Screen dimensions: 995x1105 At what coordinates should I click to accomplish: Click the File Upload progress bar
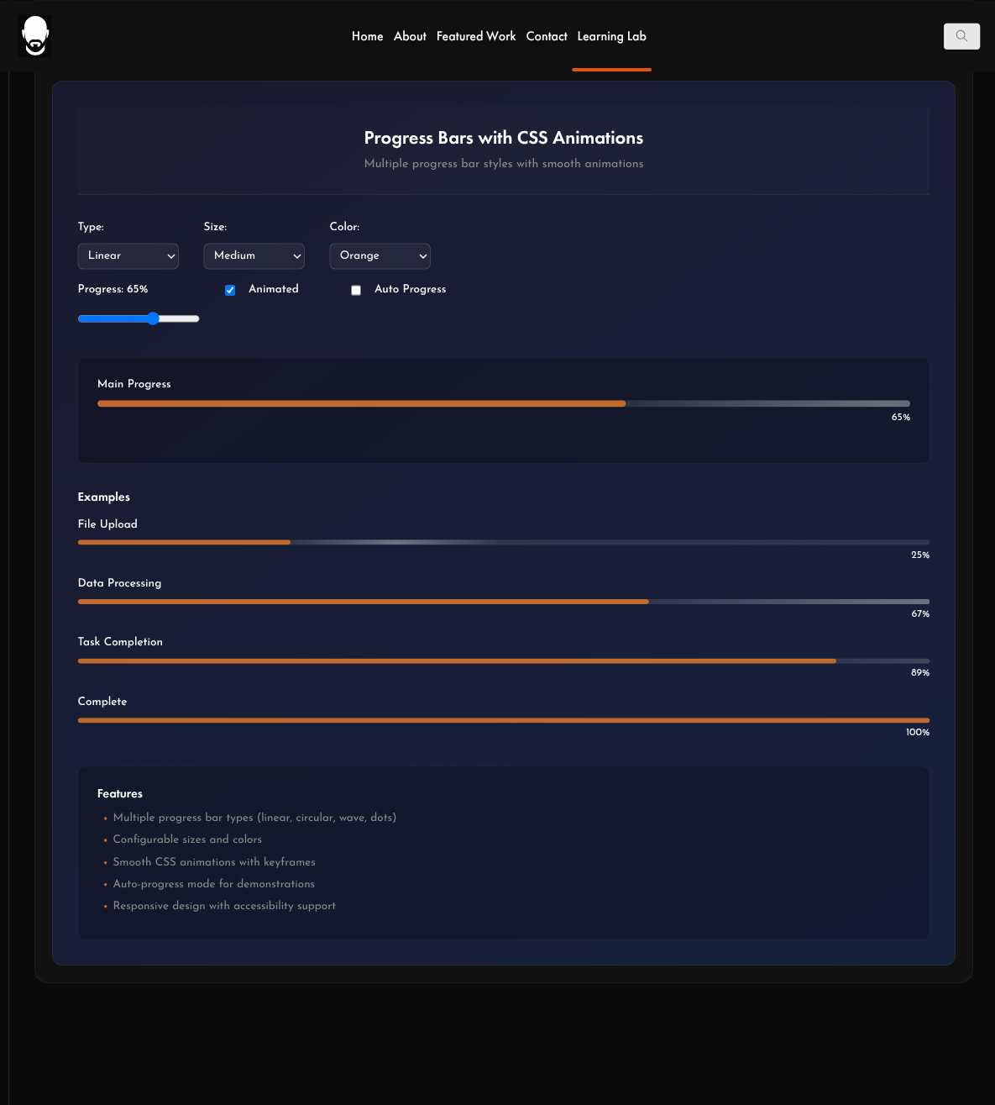(504, 542)
